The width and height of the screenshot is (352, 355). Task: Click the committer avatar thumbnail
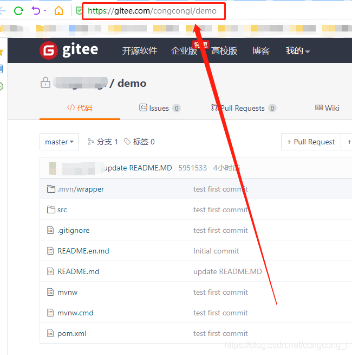53,168
